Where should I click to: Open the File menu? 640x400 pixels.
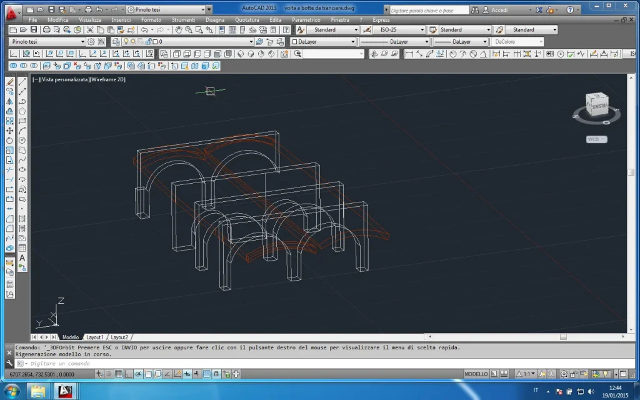click(32, 19)
